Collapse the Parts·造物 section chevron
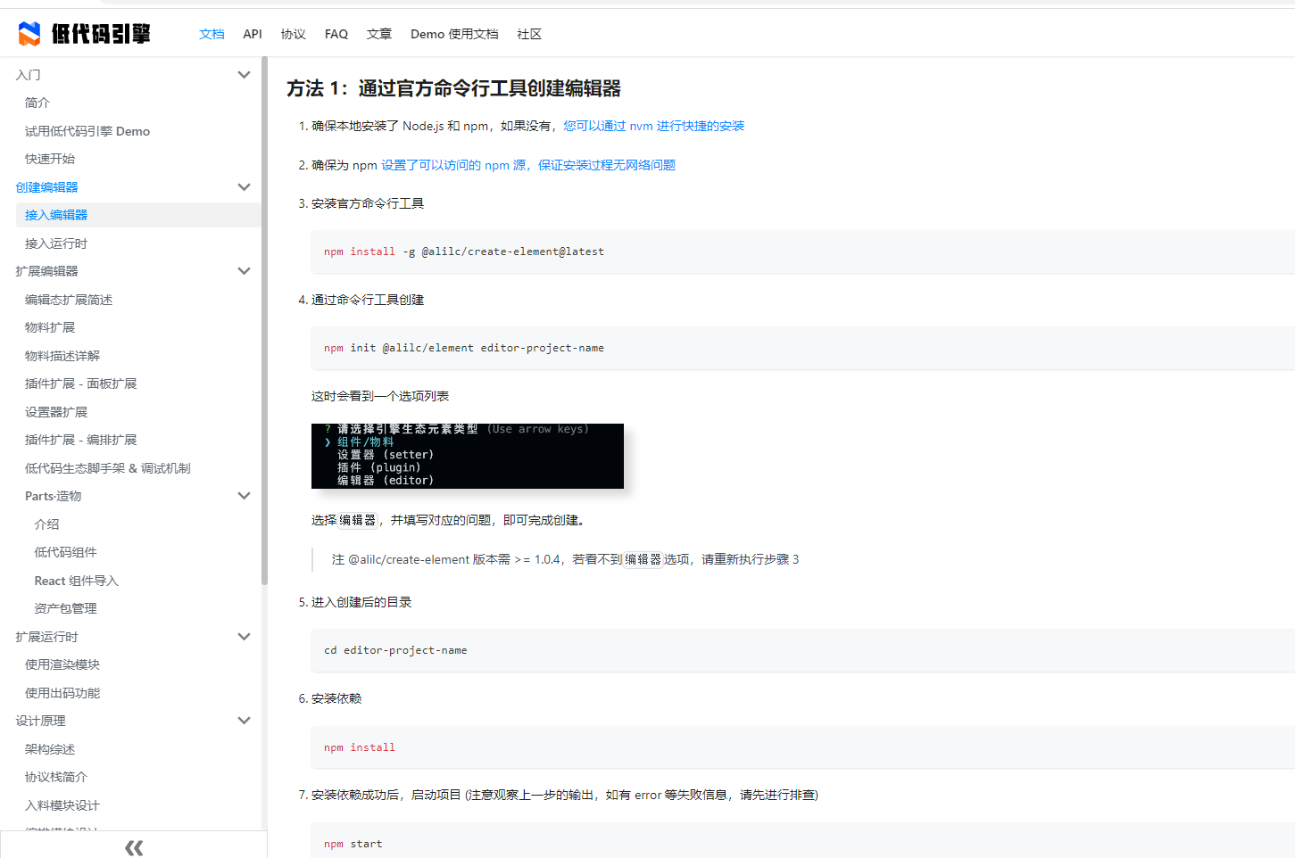Image resolution: width=1295 pixels, height=858 pixels. (244, 496)
